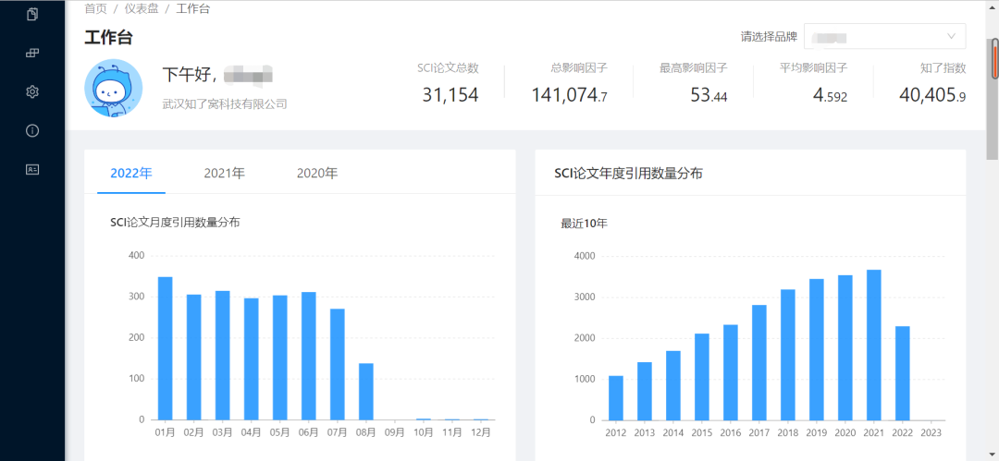The height and width of the screenshot is (461, 999).
Task: Switch to the 2022年 tab
Action: pos(131,173)
